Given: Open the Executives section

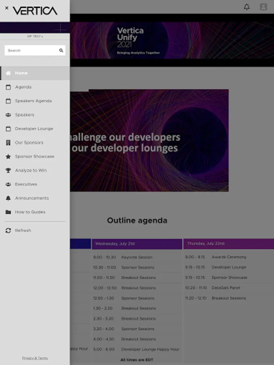Looking at the screenshot, I should (x=35, y=184).
